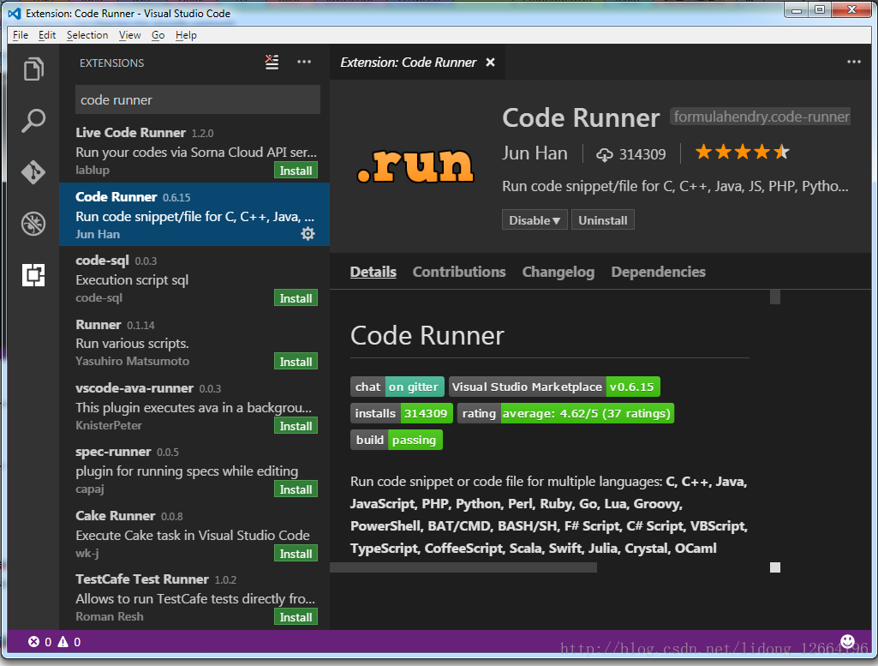
Task: Click the horizontal scrollbar in details pane
Action: [x=463, y=567]
